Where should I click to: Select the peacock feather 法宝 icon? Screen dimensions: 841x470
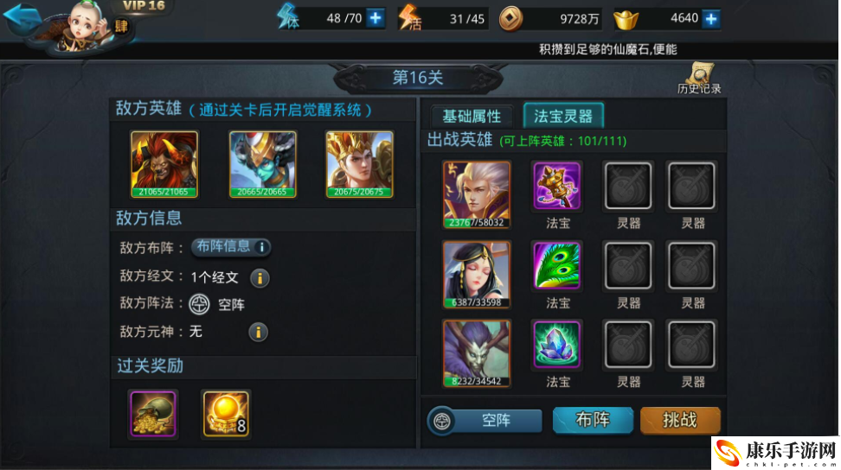(556, 265)
